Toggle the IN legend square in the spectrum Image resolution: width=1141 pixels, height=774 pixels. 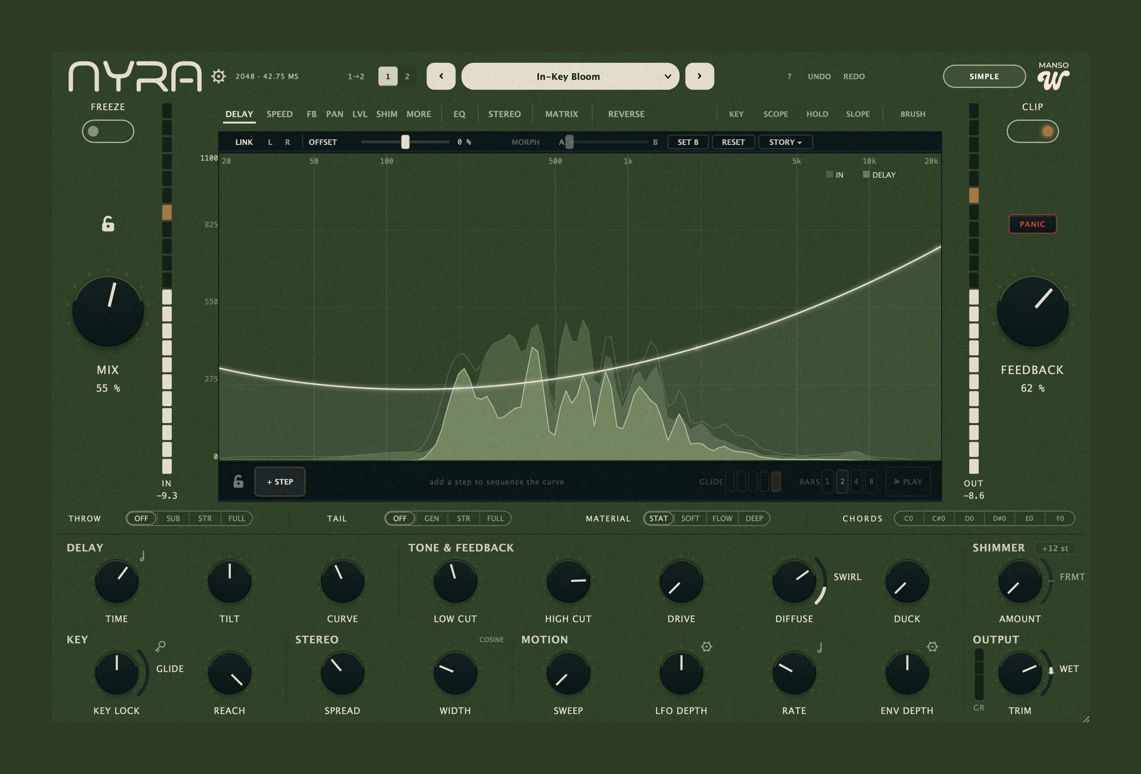click(830, 174)
